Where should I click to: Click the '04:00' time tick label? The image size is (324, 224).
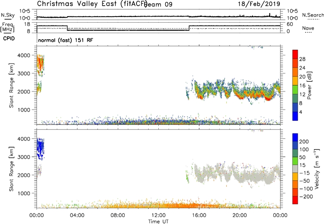click(77, 216)
